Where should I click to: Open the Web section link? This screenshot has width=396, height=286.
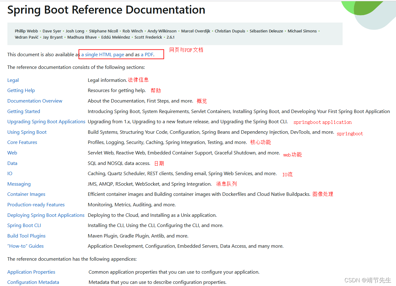pyautogui.click(x=12, y=153)
